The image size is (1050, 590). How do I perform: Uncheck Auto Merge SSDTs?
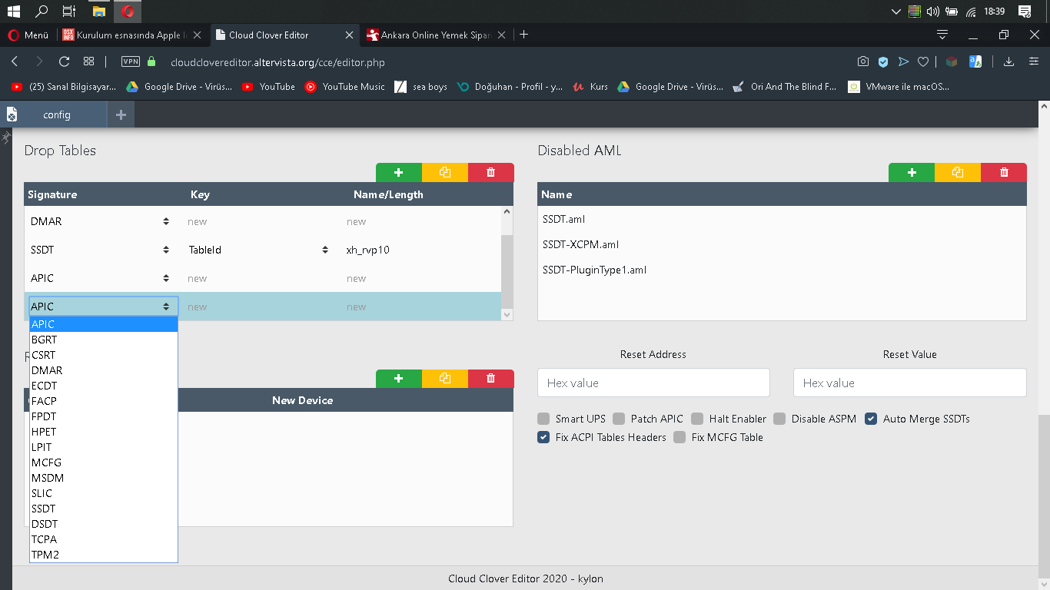(x=871, y=419)
